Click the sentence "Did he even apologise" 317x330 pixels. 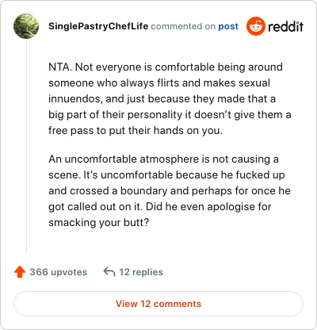coord(208,206)
